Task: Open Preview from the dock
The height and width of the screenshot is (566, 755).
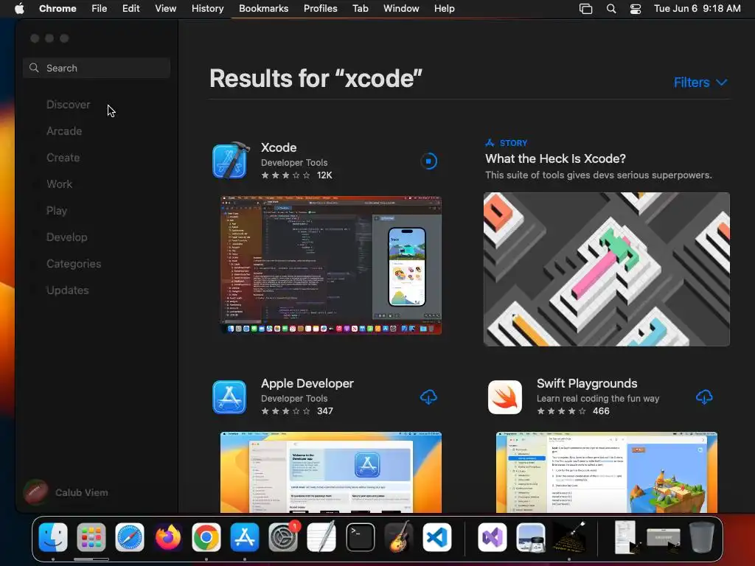Action: [531, 537]
